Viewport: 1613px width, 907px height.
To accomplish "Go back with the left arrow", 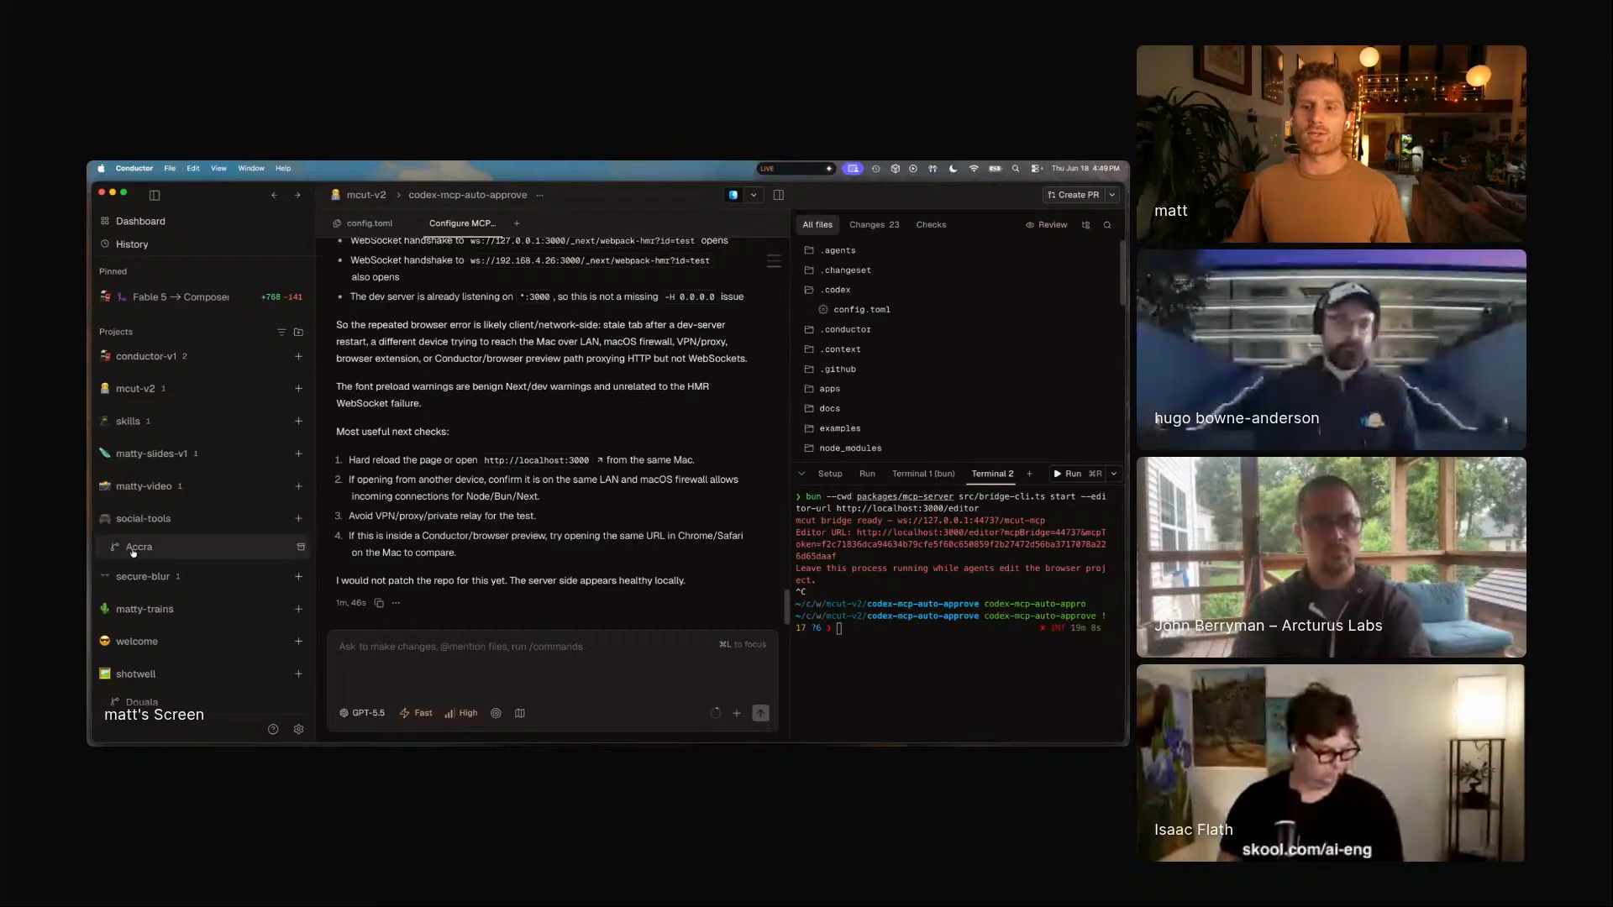I will click(274, 195).
